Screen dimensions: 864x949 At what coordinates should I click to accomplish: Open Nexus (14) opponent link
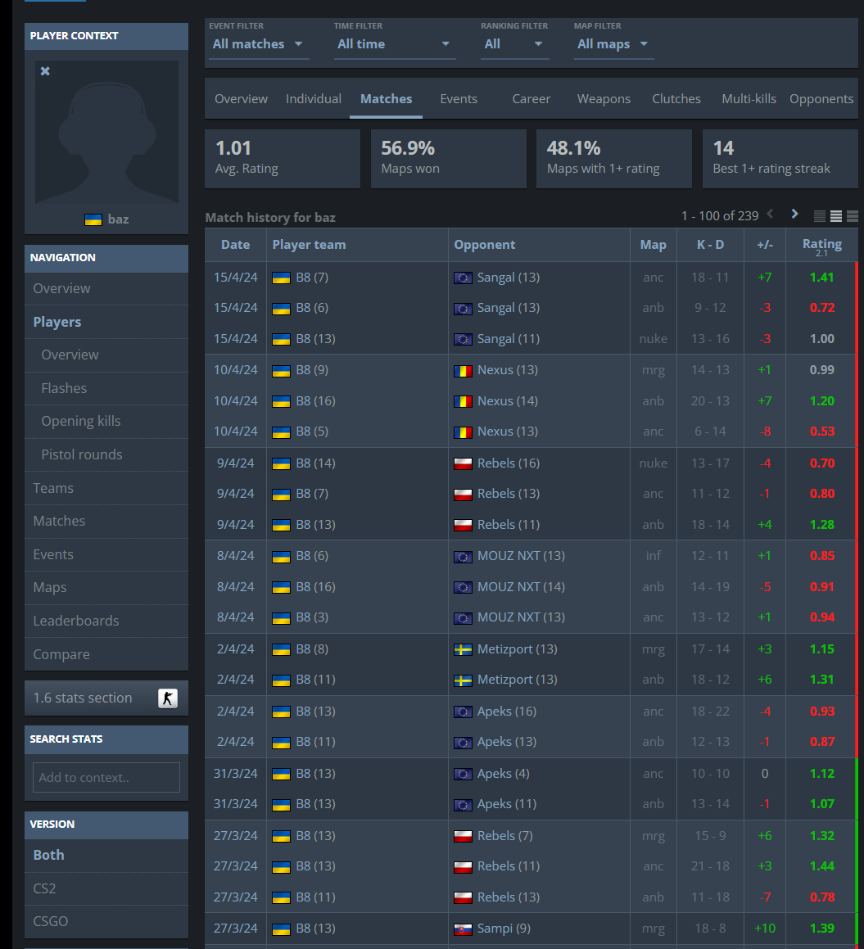(508, 400)
